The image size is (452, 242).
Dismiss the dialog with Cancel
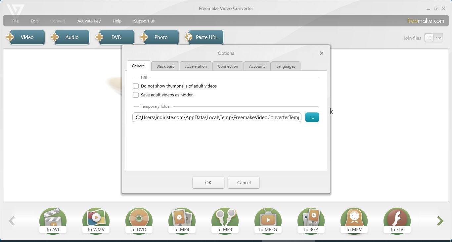coord(244,183)
